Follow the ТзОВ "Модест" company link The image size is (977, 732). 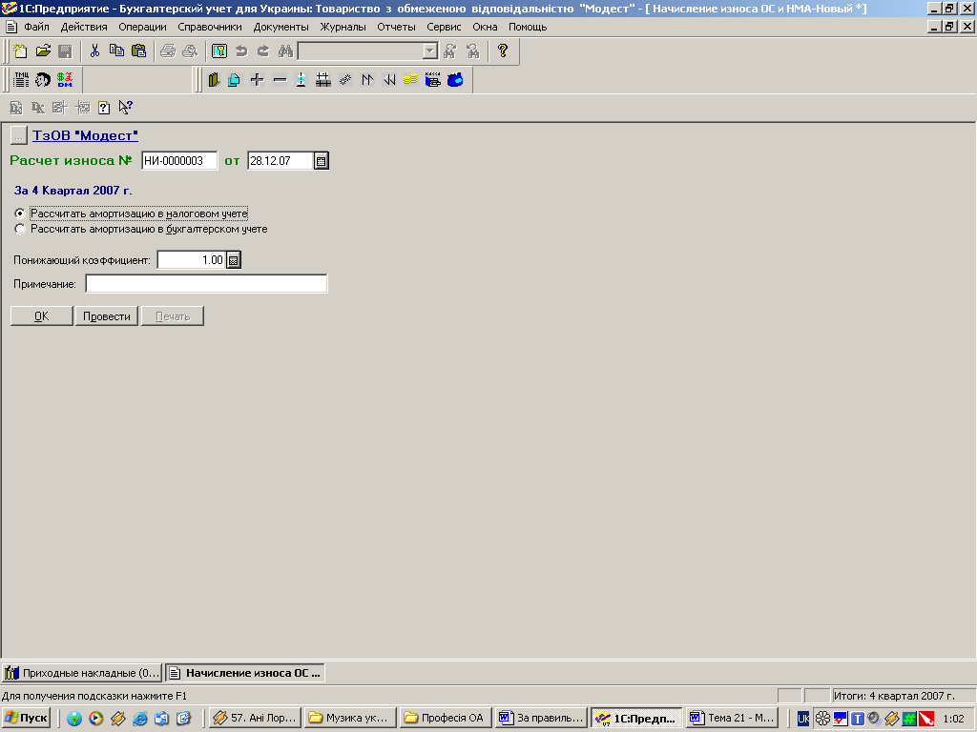coord(85,135)
